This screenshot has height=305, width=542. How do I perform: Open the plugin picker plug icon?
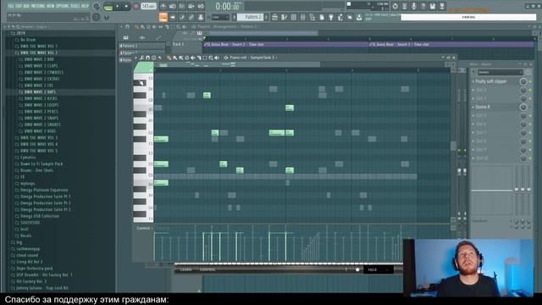pos(331,17)
